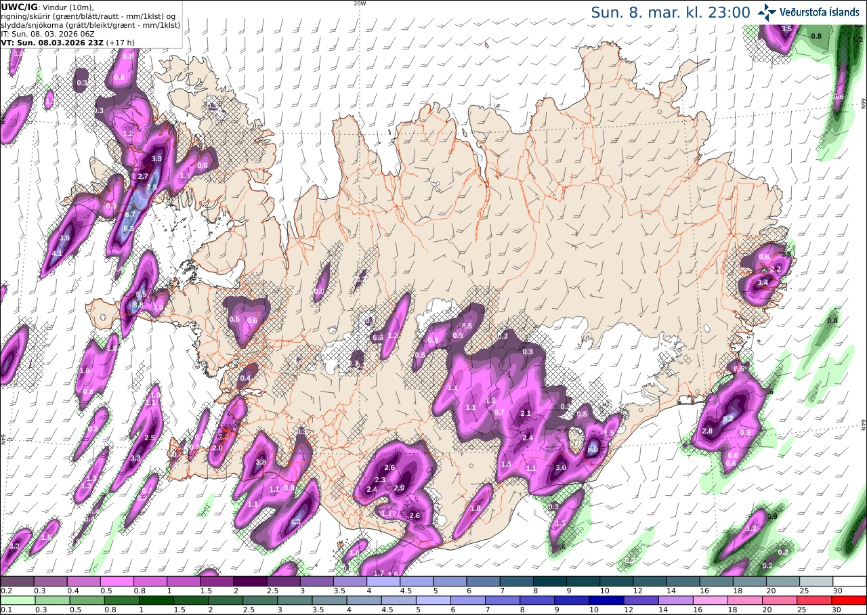
Task: Open the Veðurstofa Íslands name link
Action: (820, 12)
